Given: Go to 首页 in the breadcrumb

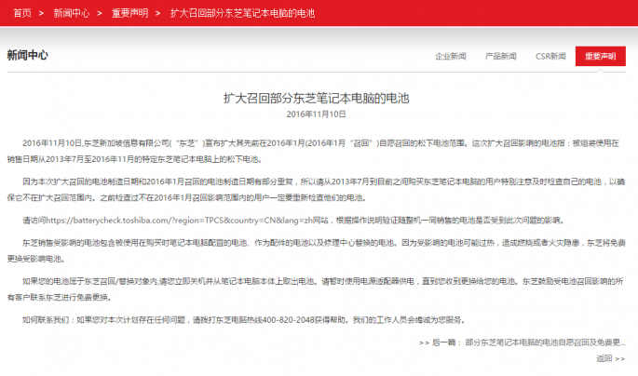Looking at the screenshot, I should point(22,13).
